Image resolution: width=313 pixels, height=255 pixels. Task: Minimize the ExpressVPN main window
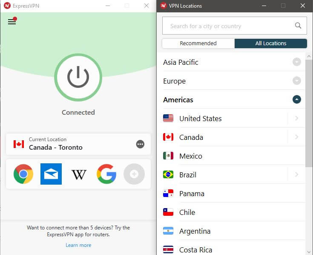tap(108, 6)
